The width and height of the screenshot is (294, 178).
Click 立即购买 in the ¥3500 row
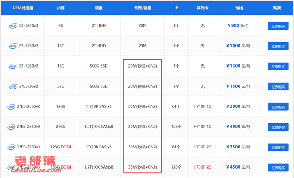click(x=278, y=147)
